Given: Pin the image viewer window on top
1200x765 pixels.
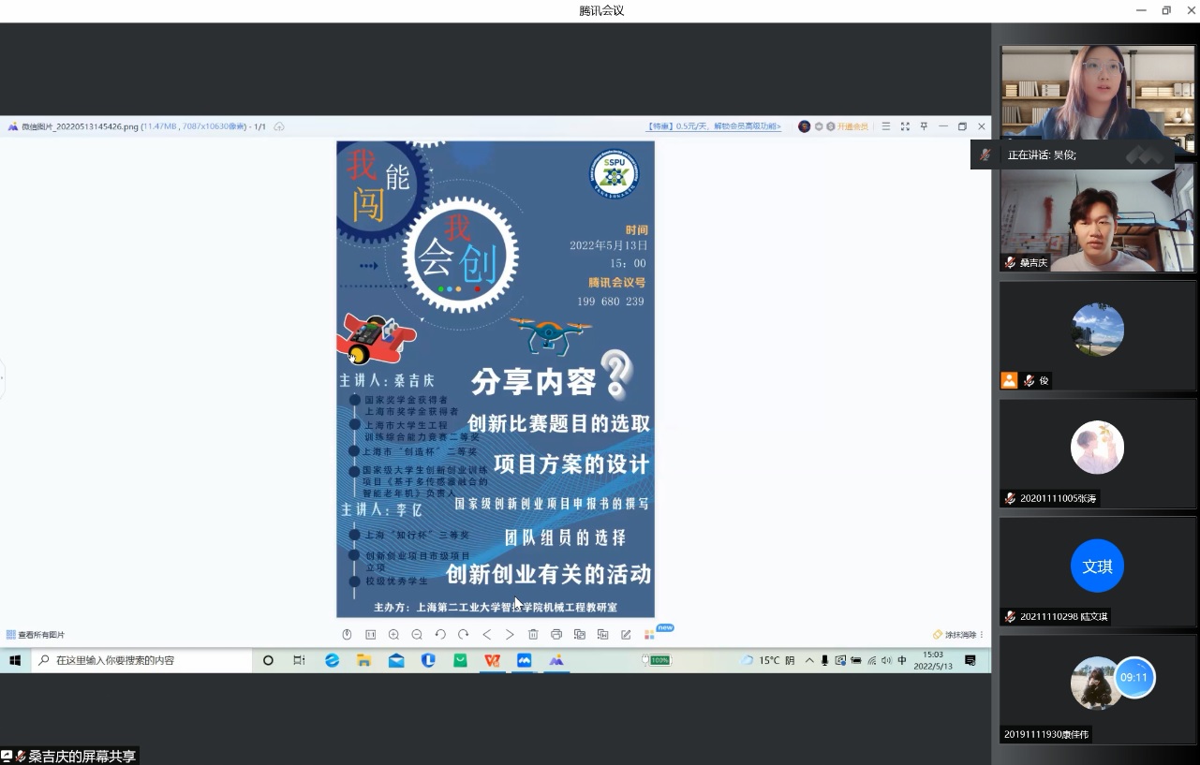Looking at the screenshot, I should coord(924,126).
